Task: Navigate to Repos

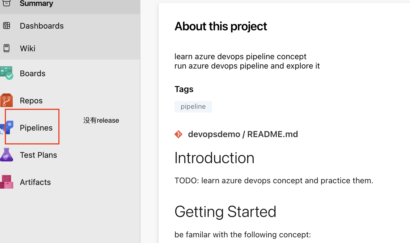Action: tap(31, 101)
